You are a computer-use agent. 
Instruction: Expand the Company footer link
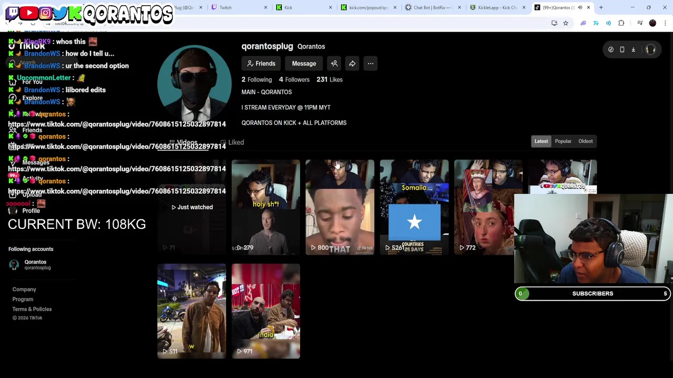point(24,289)
